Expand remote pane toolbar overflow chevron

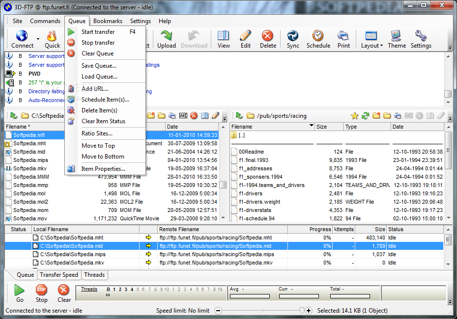[x=450, y=118]
